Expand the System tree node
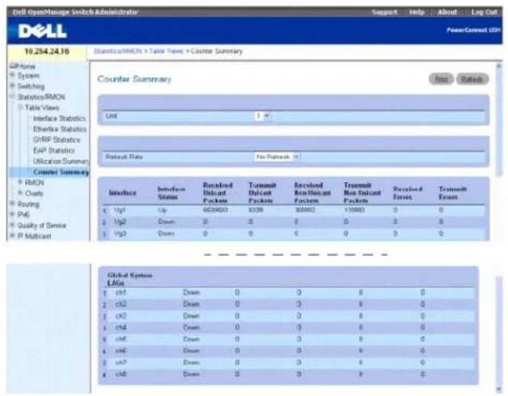The width and height of the screenshot is (508, 396). click(x=13, y=75)
